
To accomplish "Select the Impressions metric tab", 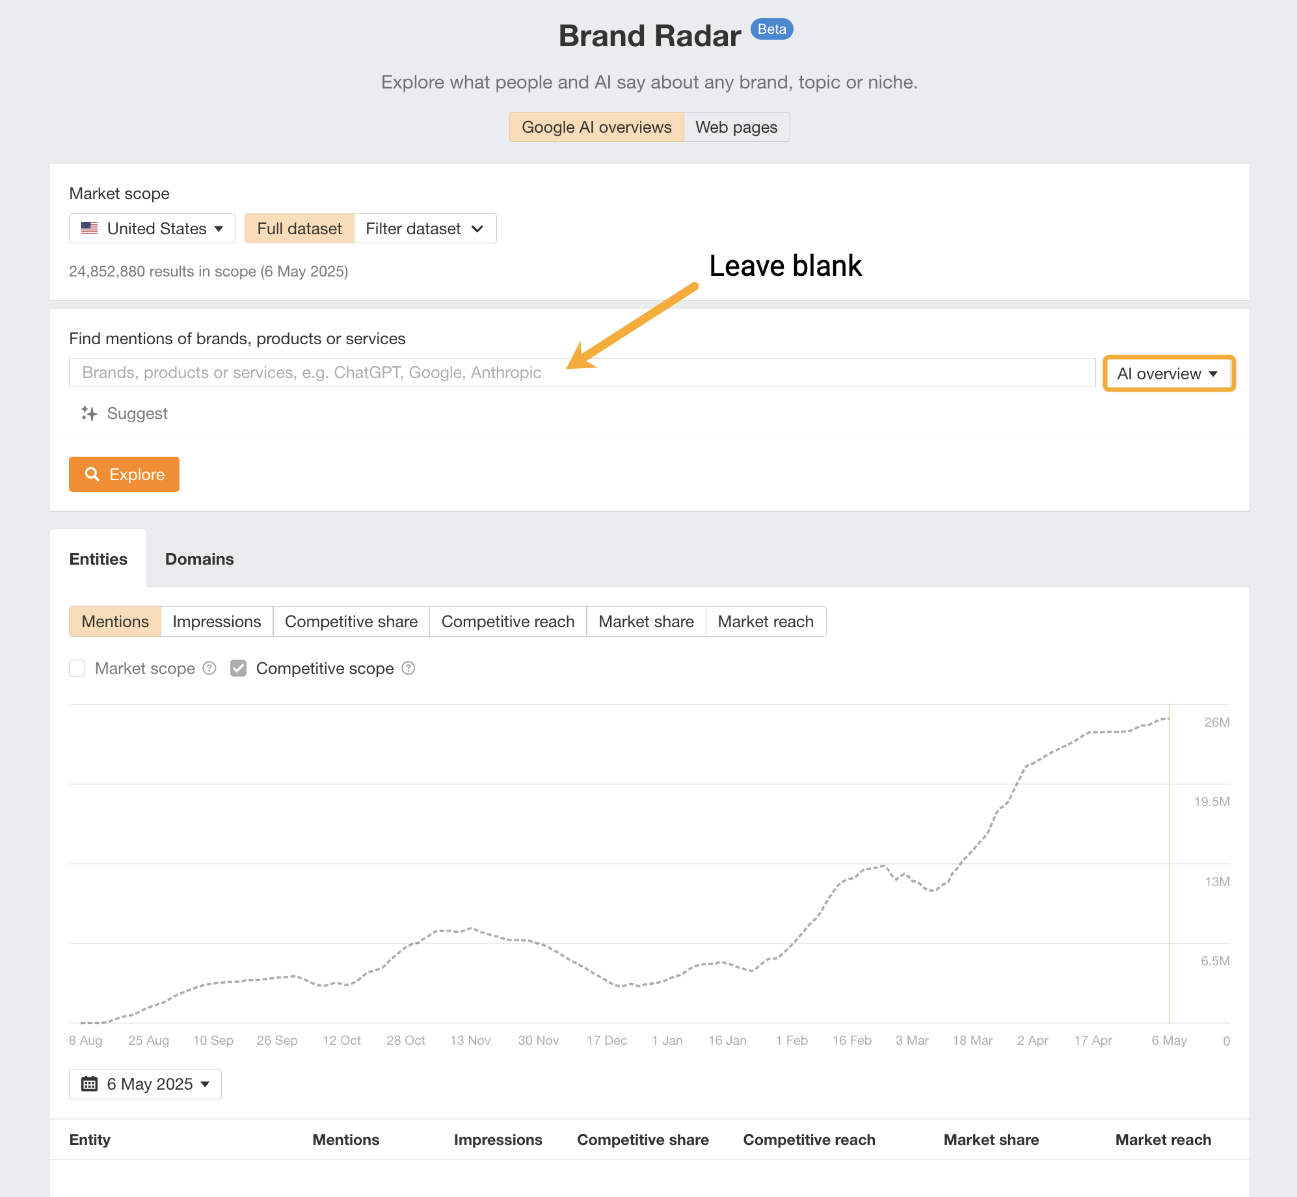I will [x=216, y=621].
